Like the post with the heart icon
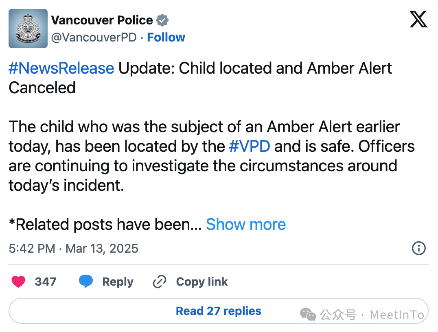Screen dimensions: 438x332 point(18,282)
